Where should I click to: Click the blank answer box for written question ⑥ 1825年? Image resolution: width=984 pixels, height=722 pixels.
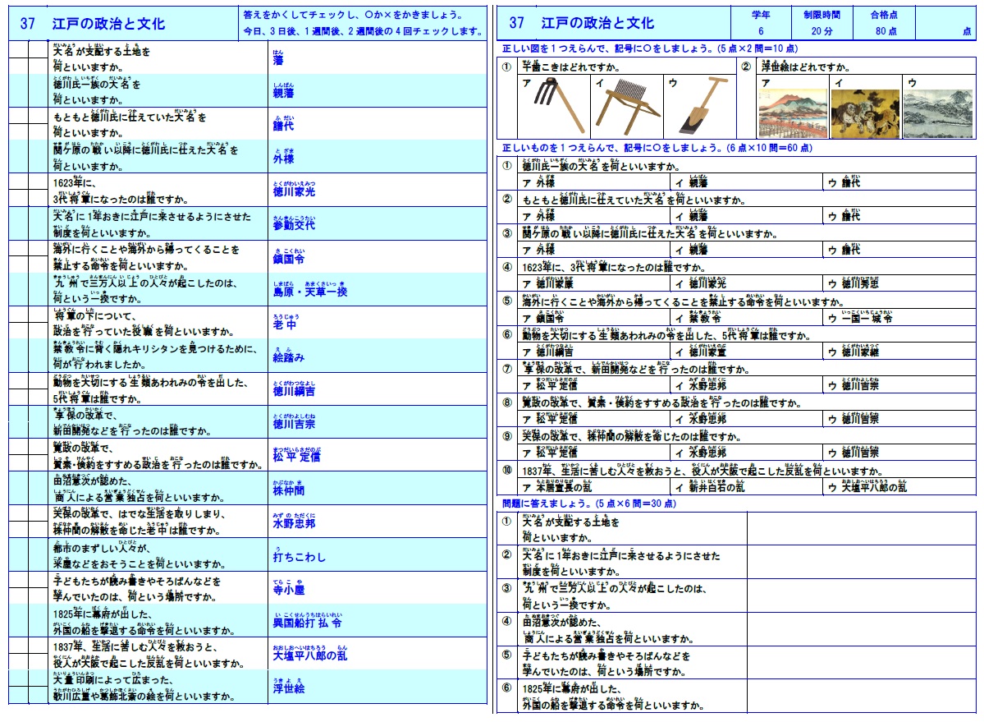click(x=861, y=697)
